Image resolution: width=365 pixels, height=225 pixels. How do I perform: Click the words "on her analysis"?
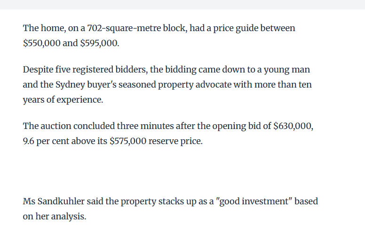coord(55,217)
